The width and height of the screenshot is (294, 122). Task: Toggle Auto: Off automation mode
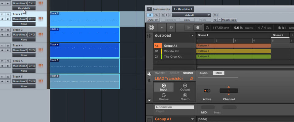(x=153, y=20)
